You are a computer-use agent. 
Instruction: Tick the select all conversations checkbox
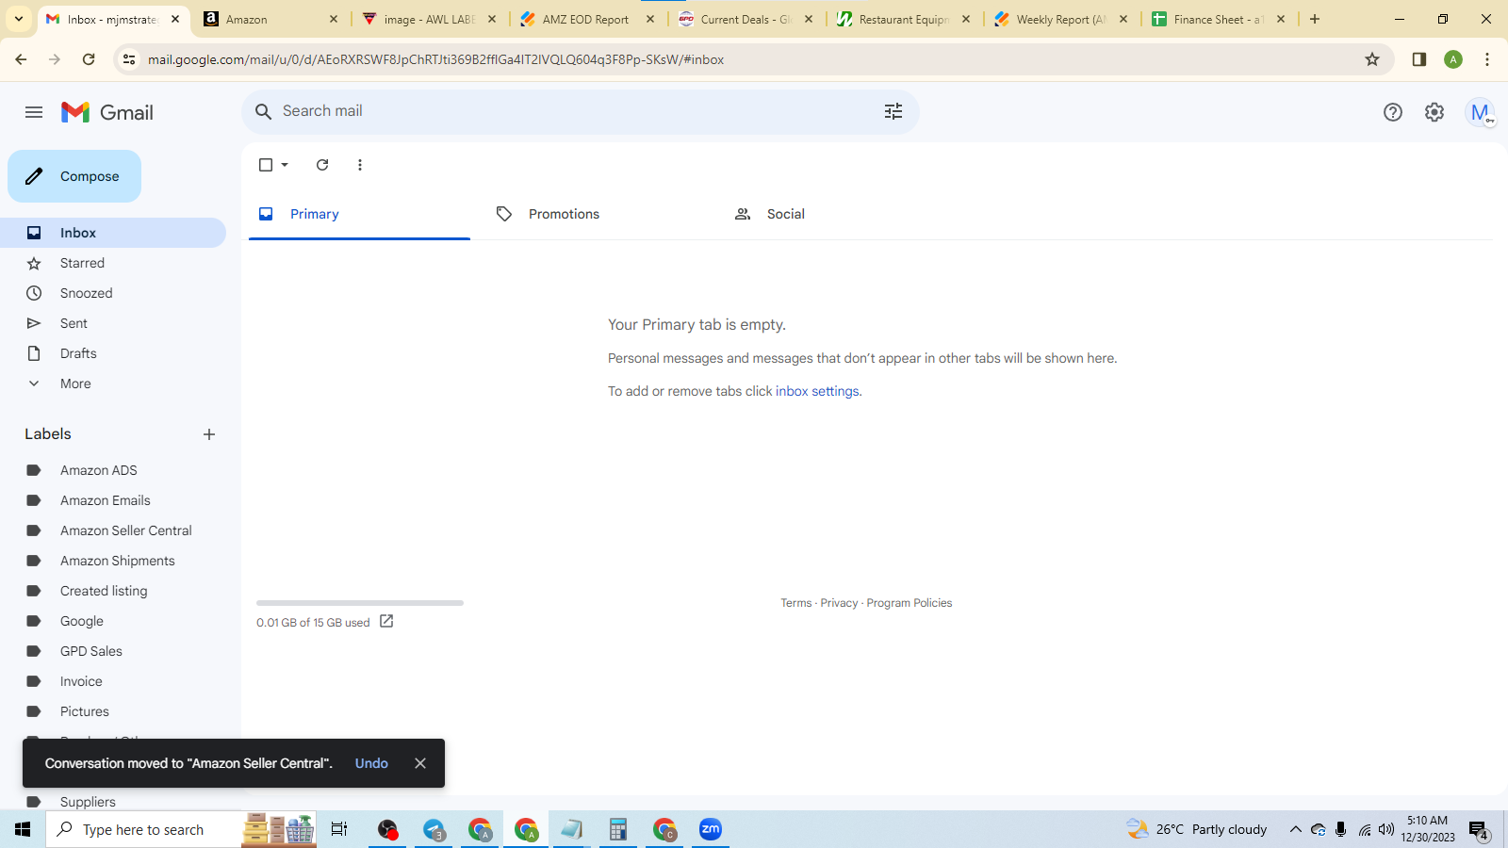click(266, 165)
